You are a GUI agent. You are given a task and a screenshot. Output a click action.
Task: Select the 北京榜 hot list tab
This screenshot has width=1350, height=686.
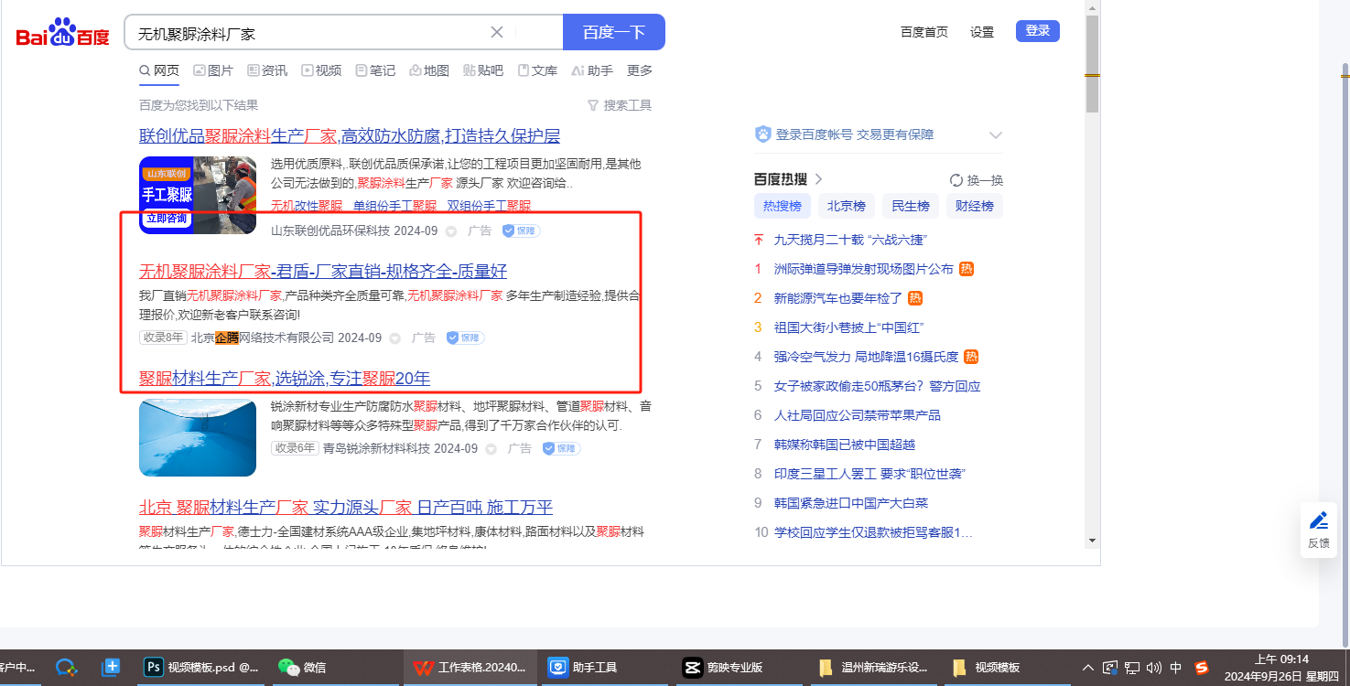point(847,206)
